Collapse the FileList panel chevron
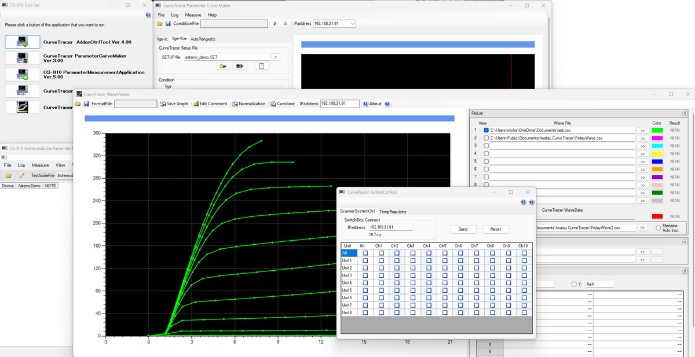Image resolution: width=695 pixels, height=357 pixels. 686,114
